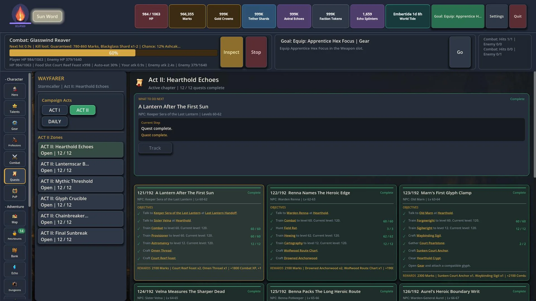The width and height of the screenshot is (536, 301).
Task: Open the Drowned Anchorwood link
Action: tap(300, 258)
